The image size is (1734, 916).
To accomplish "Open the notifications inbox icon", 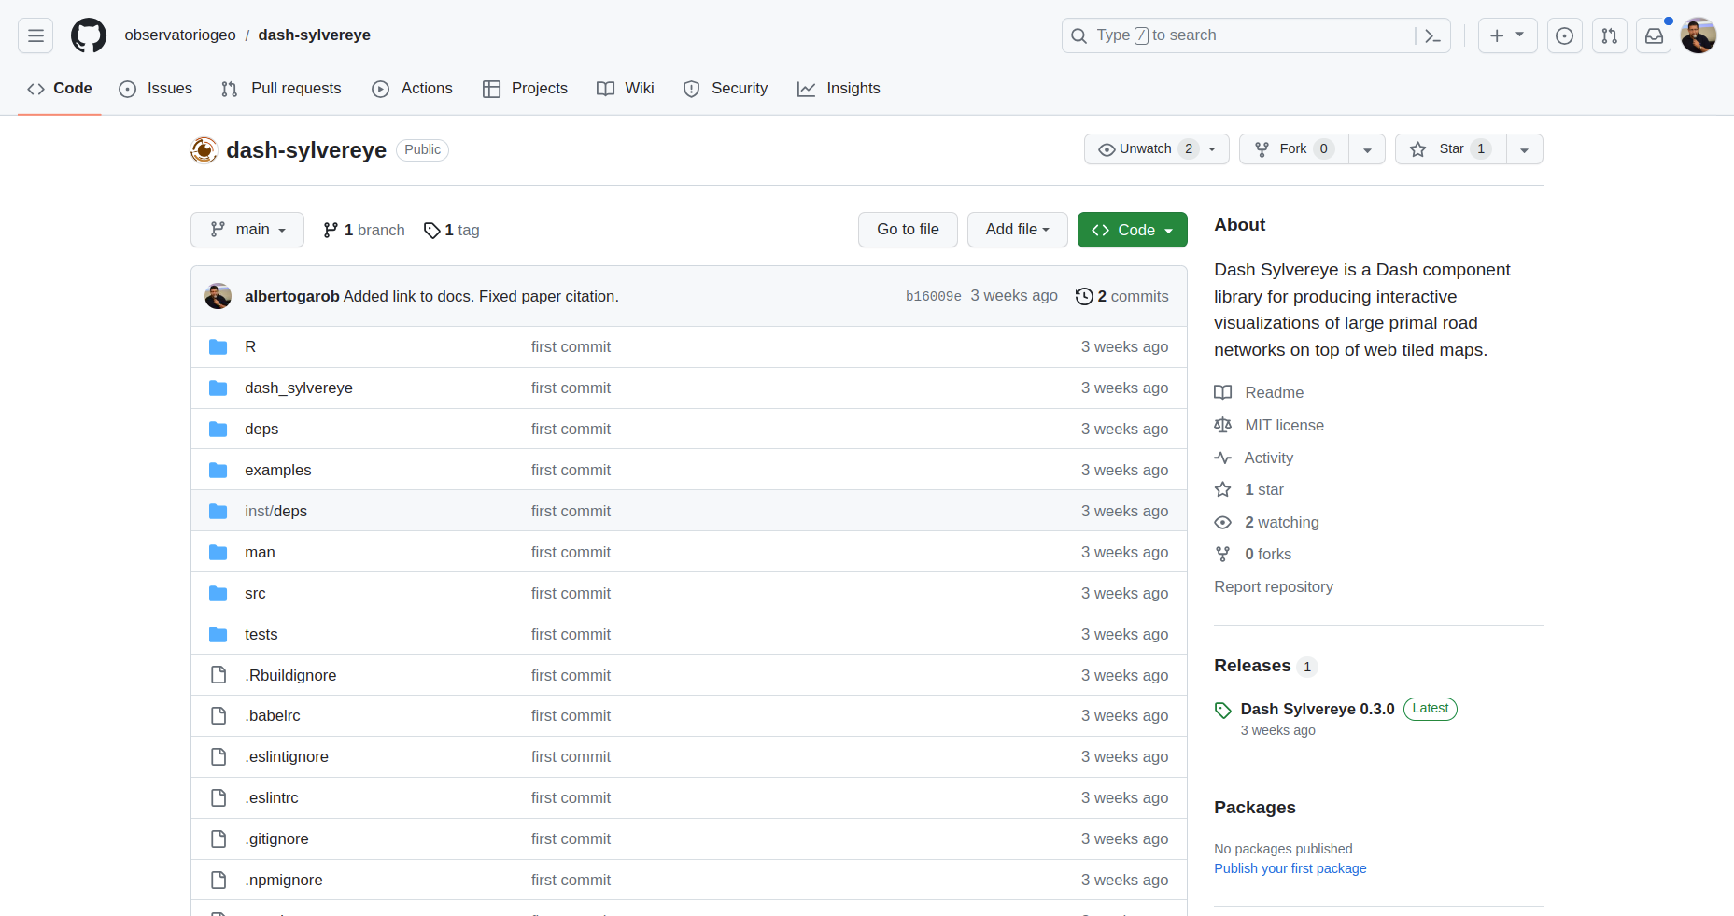I will click(x=1654, y=35).
